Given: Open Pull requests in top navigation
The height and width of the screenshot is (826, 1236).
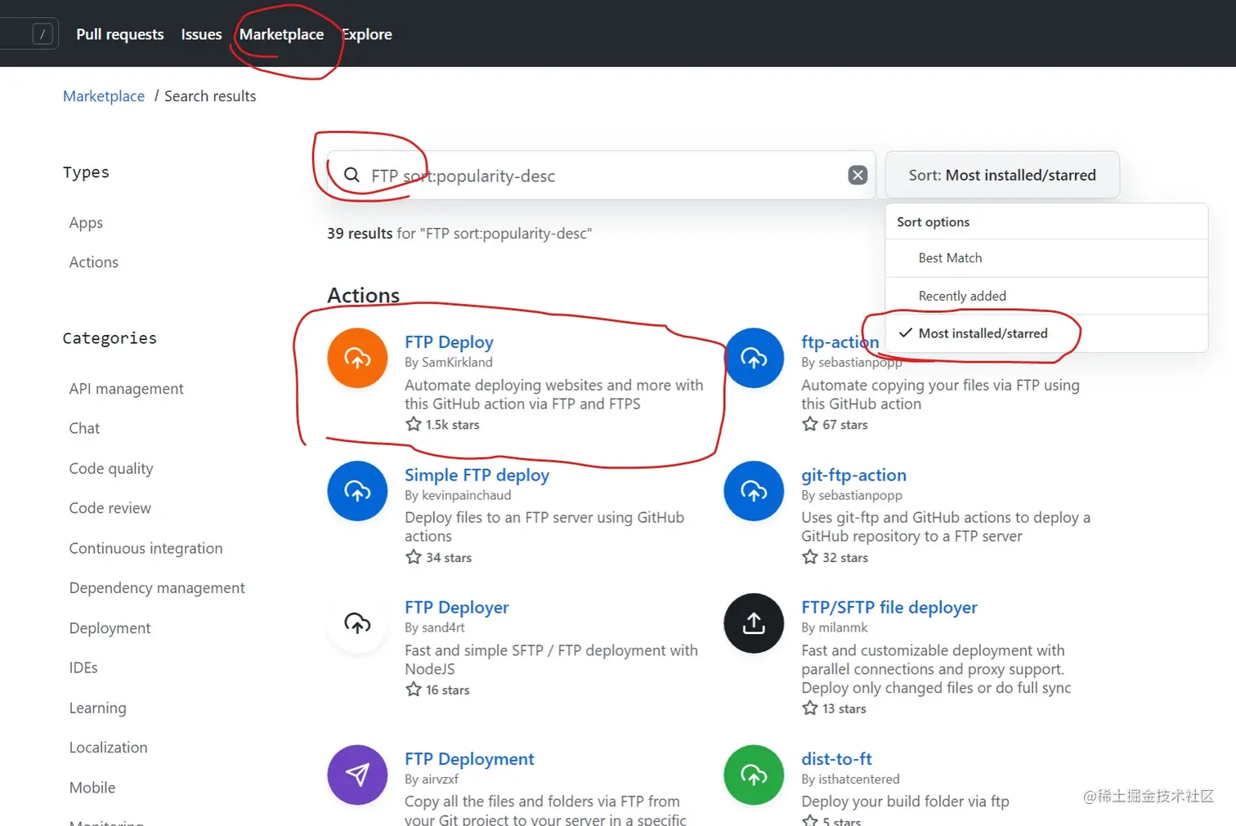Looking at the screenshot, I should 120,34.
